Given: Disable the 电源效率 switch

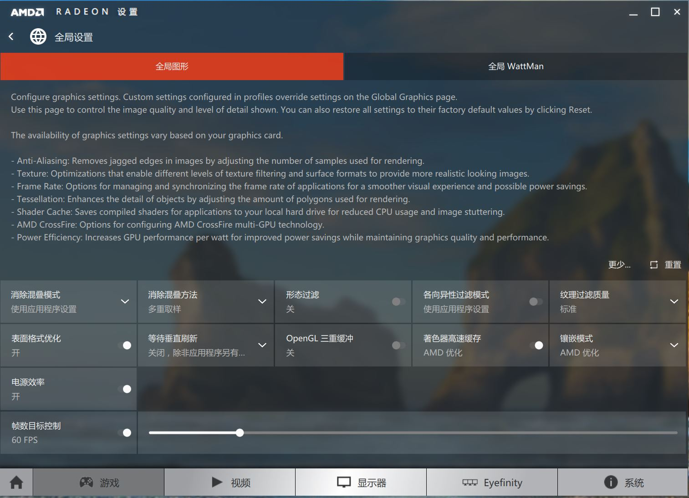Looking at the screenshot, I should click(x=127, y=389).
